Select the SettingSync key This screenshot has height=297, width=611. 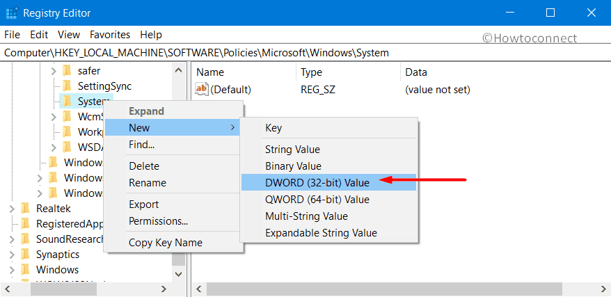105,86
